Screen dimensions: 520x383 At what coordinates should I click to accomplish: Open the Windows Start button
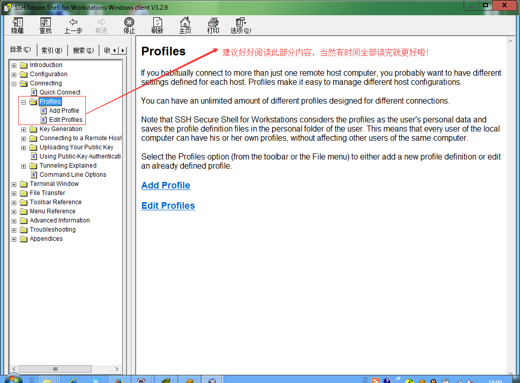coord(13,379)
